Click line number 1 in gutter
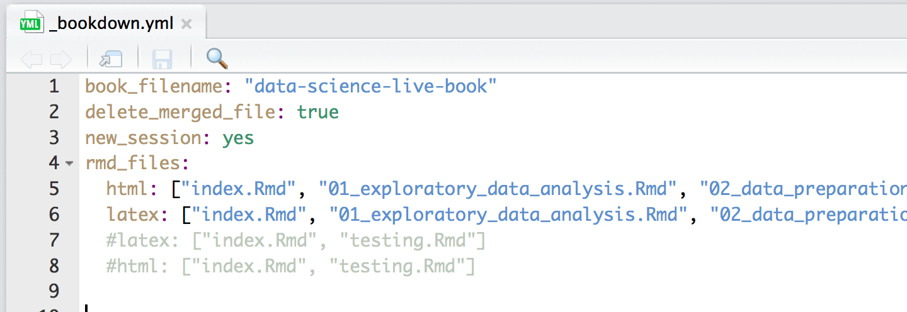This screenshot has height=312, width=907. coord(54,86)
